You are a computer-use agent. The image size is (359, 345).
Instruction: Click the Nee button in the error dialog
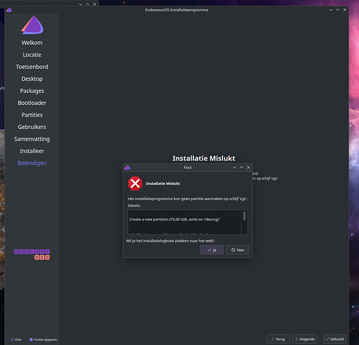tap(237, 250)
